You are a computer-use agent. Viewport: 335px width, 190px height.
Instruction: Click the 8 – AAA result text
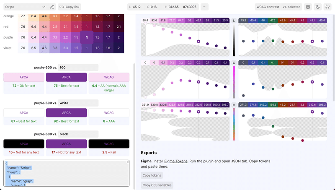coord(109,121)
